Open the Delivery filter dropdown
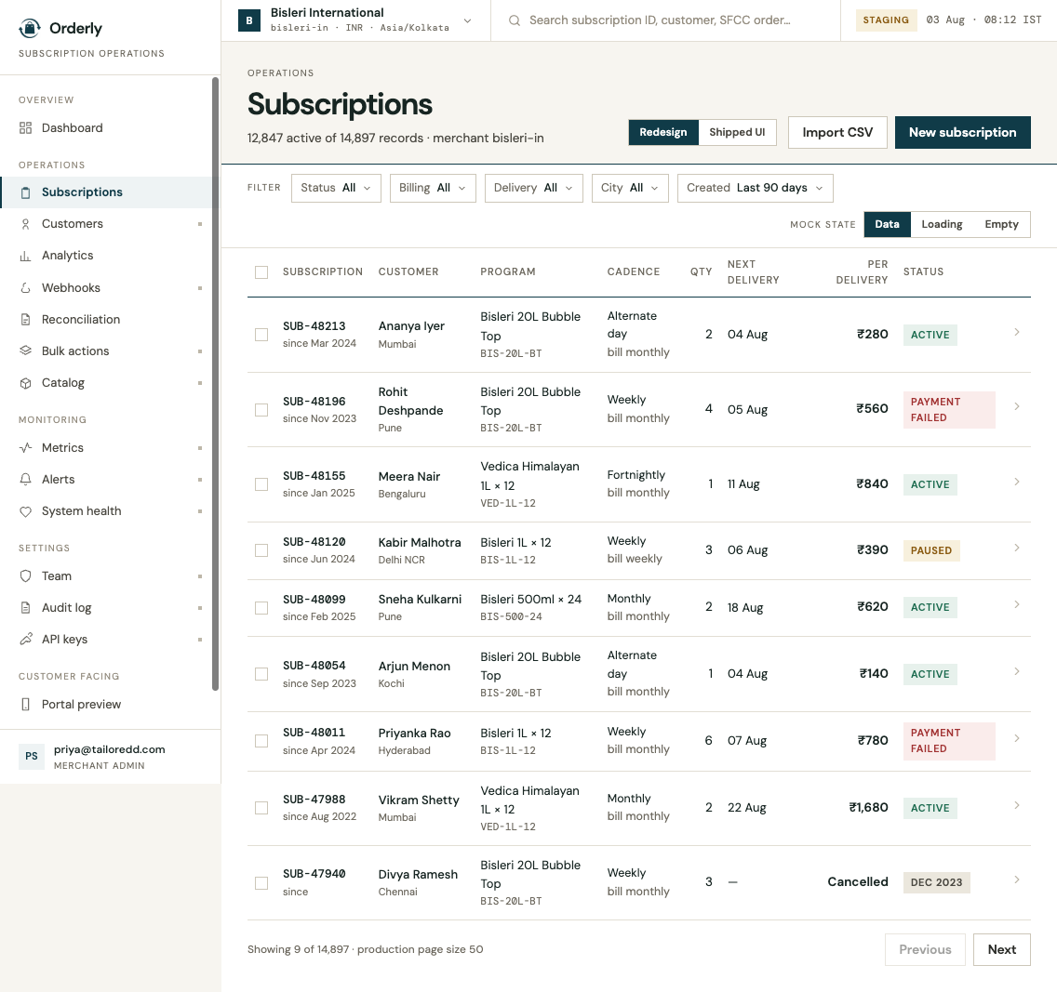This screenshot has height=992, width=1057. coord(534,188)
